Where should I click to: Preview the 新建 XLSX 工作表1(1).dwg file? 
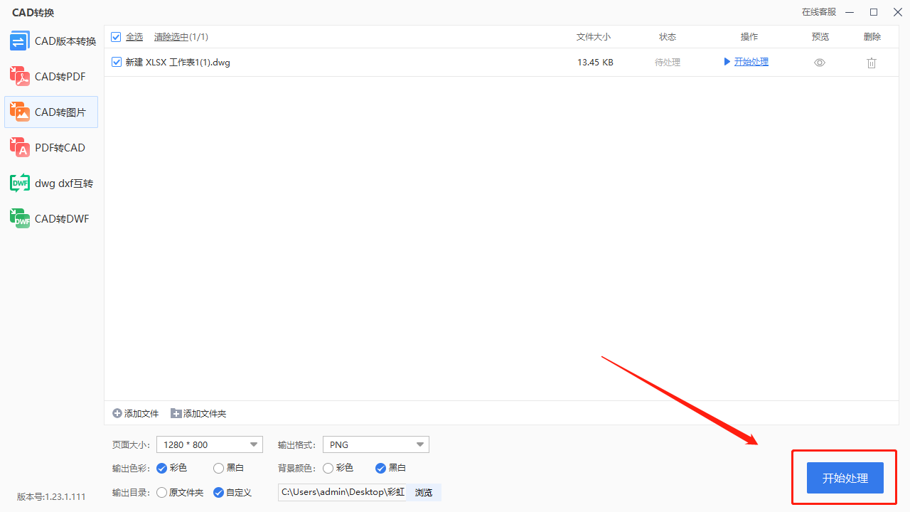tap(819, 62)
